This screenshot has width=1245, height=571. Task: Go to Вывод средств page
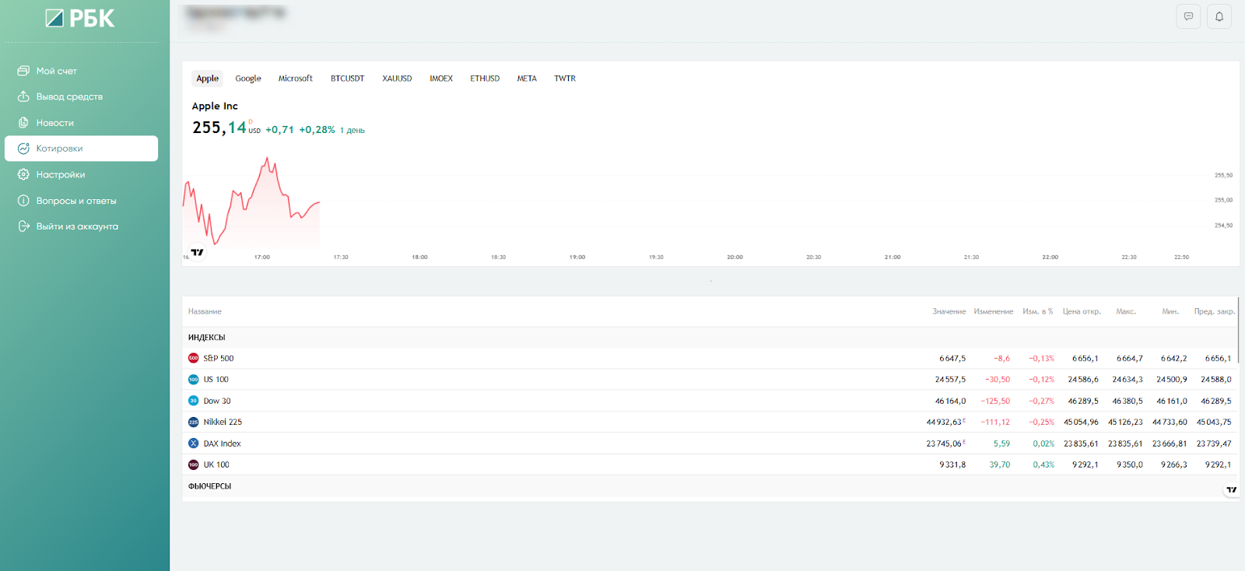pyautogui.click(x=82, y=96)
